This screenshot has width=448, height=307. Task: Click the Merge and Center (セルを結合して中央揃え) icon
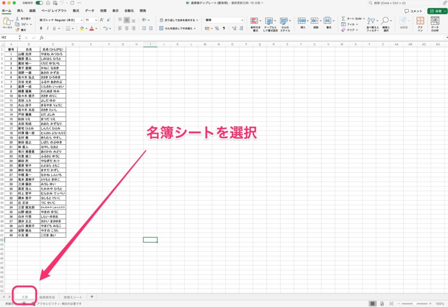pos(161,28)
